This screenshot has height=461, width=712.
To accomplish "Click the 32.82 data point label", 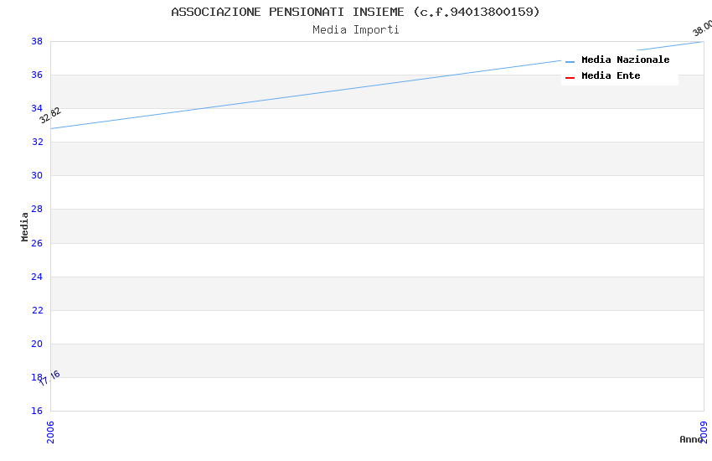I will point(50,116).
